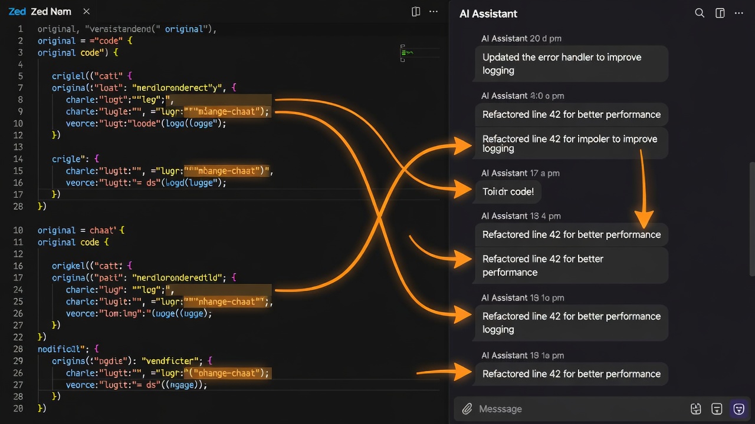Click the middle note icon in message bar
755x424 pixels.
click(x=717, y=409)
